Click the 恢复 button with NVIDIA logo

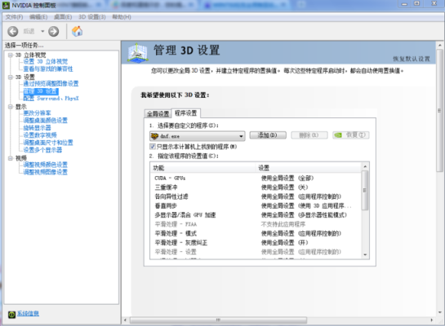(x=351, y=135)
